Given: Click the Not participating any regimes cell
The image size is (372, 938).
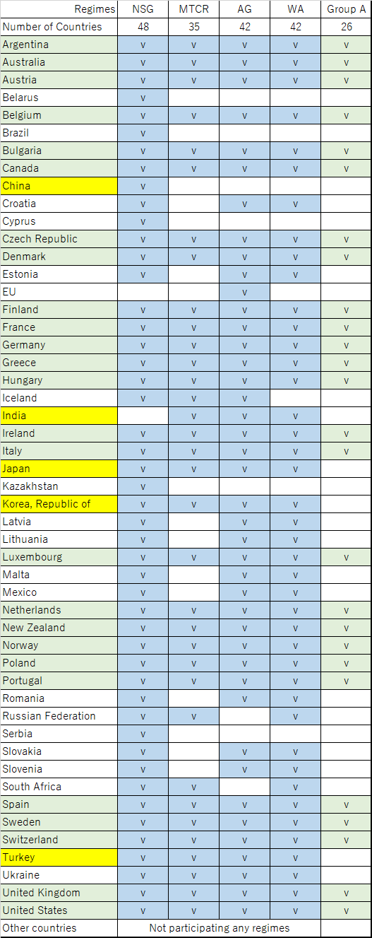Looking at the screenshot, I should 219,928.
